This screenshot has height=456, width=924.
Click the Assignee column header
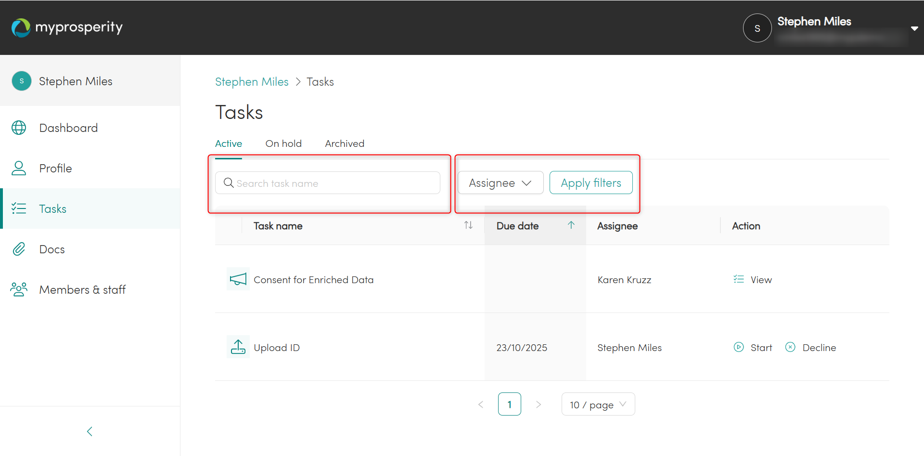point(617,226)
